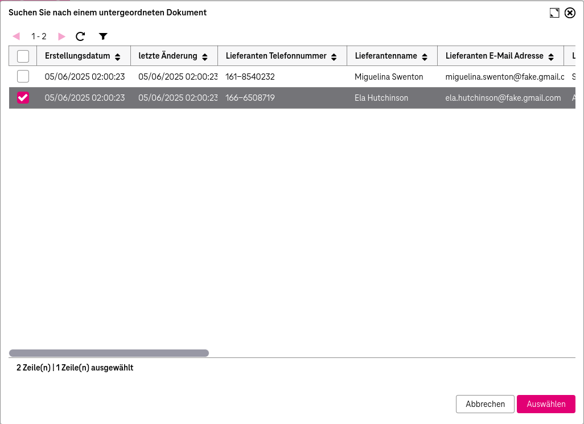
Task: Select phone number 161–8540232
Action: tap(250, 77)
